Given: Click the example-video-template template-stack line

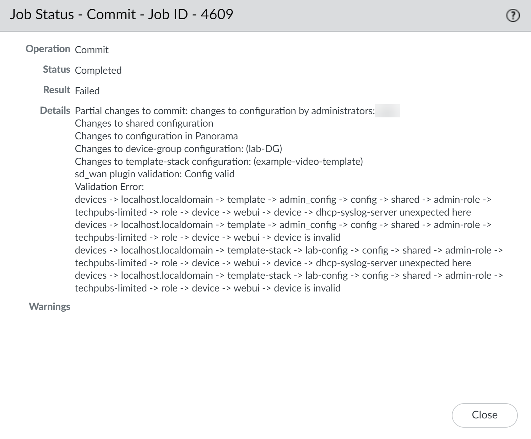Looking at the screenshot, I should pyautogui.click(x=219, y=162).
